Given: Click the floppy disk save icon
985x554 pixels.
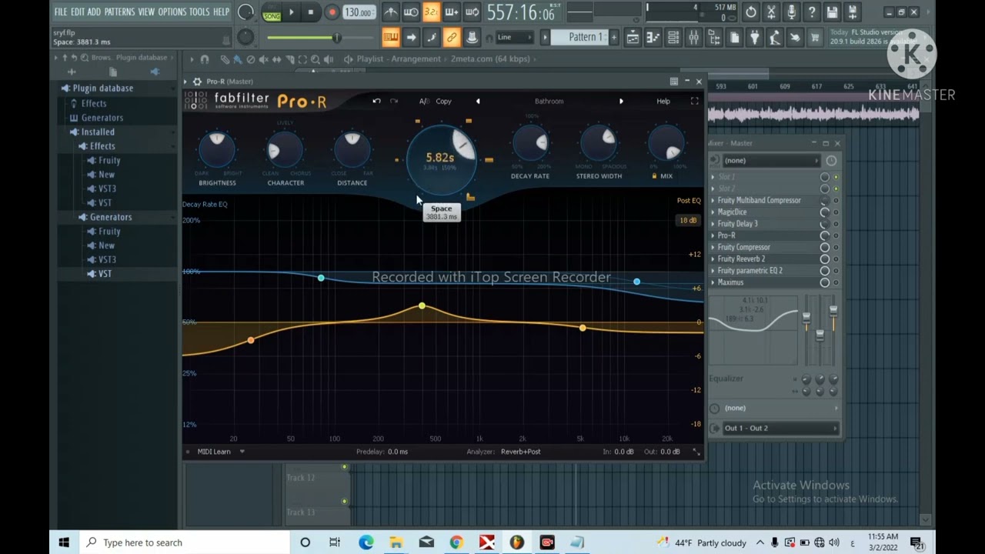Looking at the screenshot, I should [832, 12].
